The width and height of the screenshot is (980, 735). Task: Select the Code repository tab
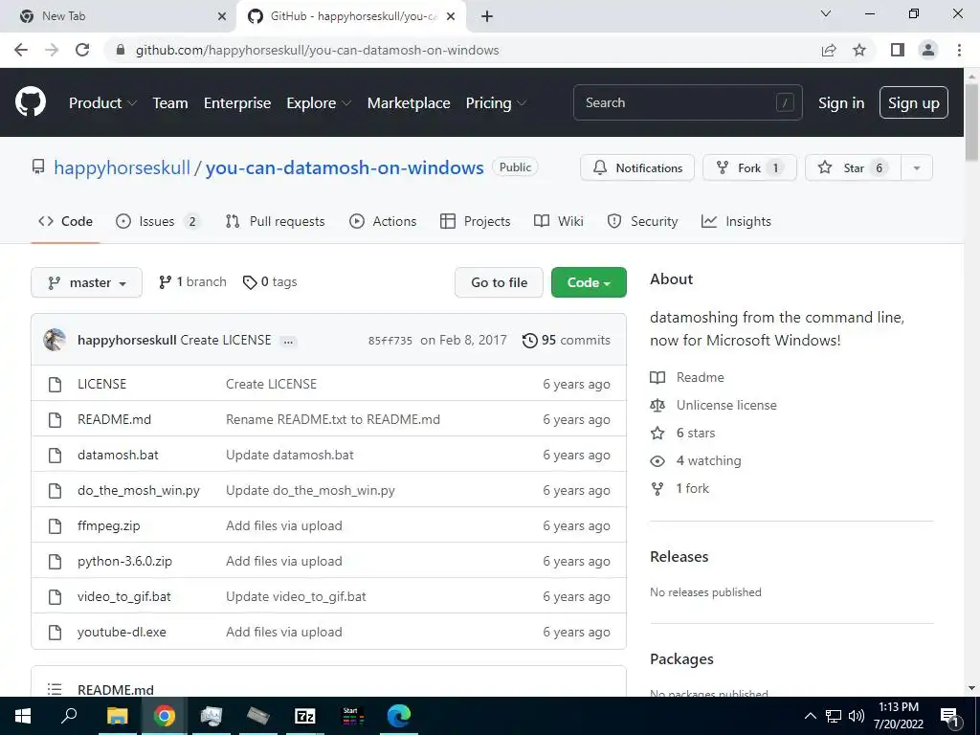point(65,221)
